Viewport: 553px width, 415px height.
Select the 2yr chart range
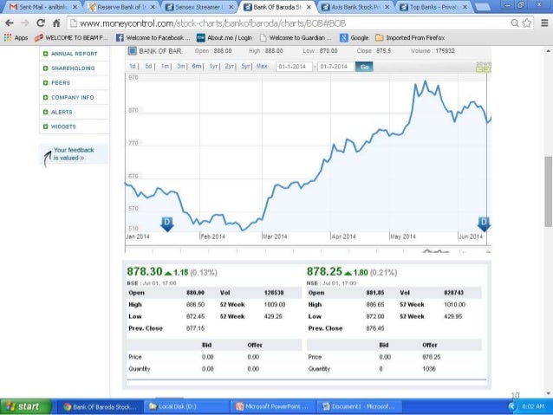(229, 67)
